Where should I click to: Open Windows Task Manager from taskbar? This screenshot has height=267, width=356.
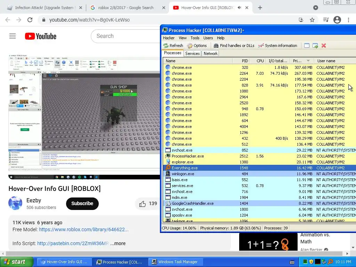click(x=176, y=262)
